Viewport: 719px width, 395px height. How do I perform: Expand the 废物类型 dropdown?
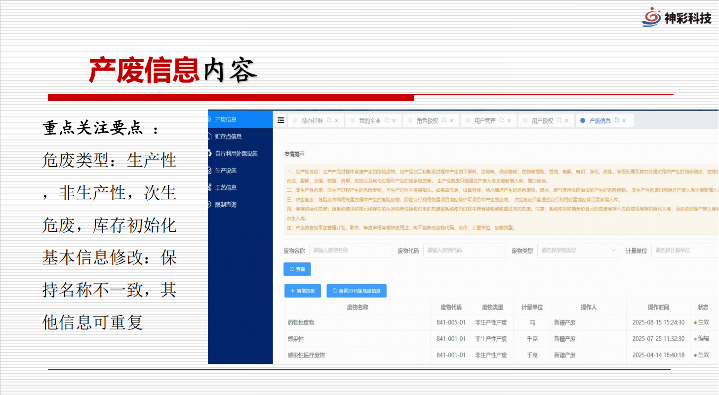(578, 251)
